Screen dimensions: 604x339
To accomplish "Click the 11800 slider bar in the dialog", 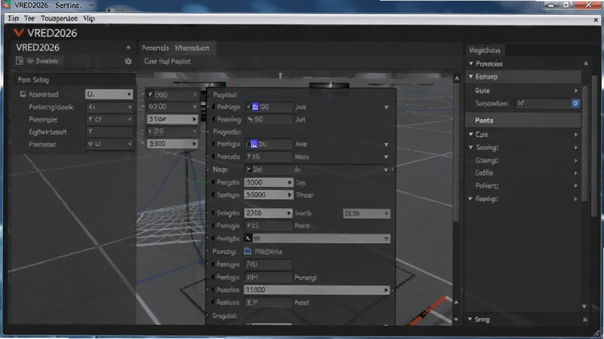I will [x=317, y=290].
